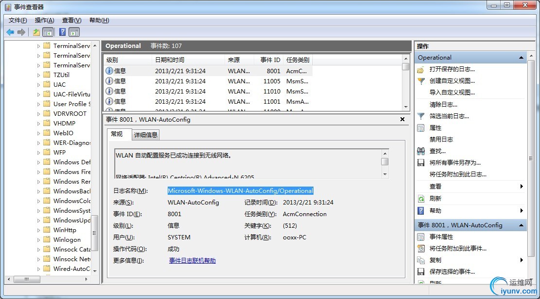The height and width of the screenshot is (299, 540).
Task: Click 清除日志 action
Action: click(x=443, y=105)
